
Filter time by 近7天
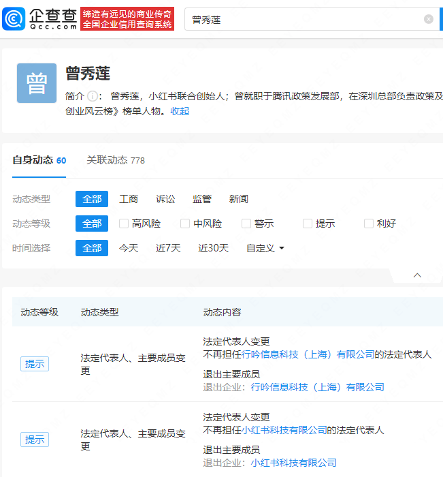tap(168, 248)
